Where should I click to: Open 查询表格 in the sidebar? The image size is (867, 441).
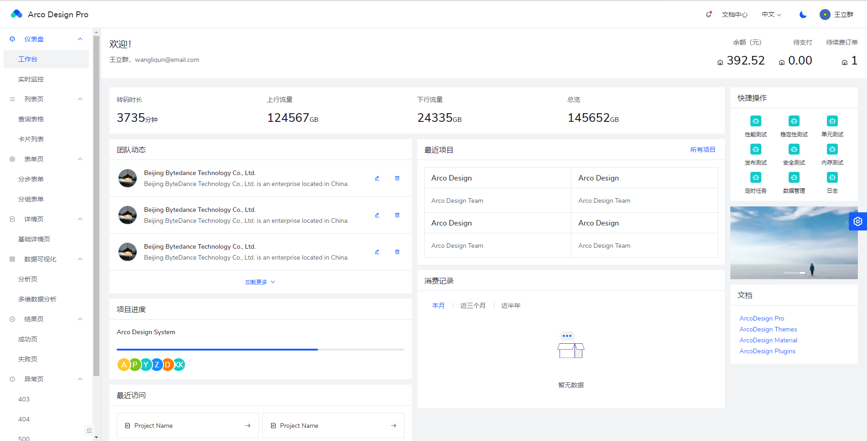point(46,119)
